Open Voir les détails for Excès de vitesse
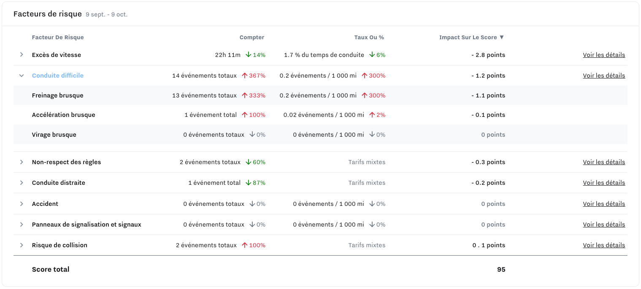The width and height of the screenshot is (641, 289). pos(604,55)
